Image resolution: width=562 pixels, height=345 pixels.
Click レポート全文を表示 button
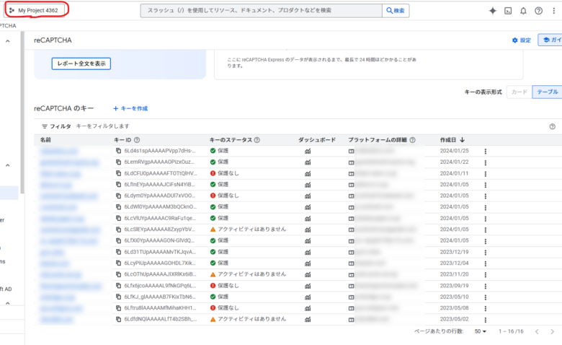[x=81, y=64]
